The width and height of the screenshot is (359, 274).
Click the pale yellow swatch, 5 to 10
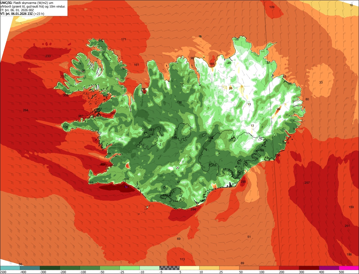pos(189,268)
